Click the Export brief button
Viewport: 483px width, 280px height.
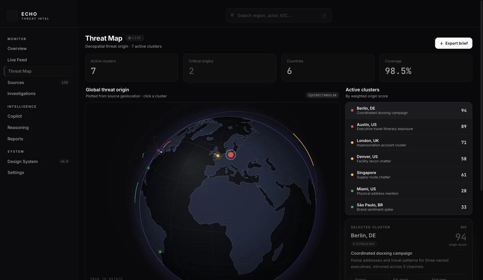[x=454, y=43]
